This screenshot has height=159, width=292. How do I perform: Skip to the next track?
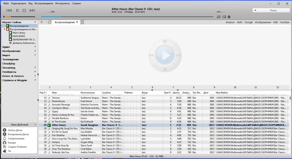point(32,11)
